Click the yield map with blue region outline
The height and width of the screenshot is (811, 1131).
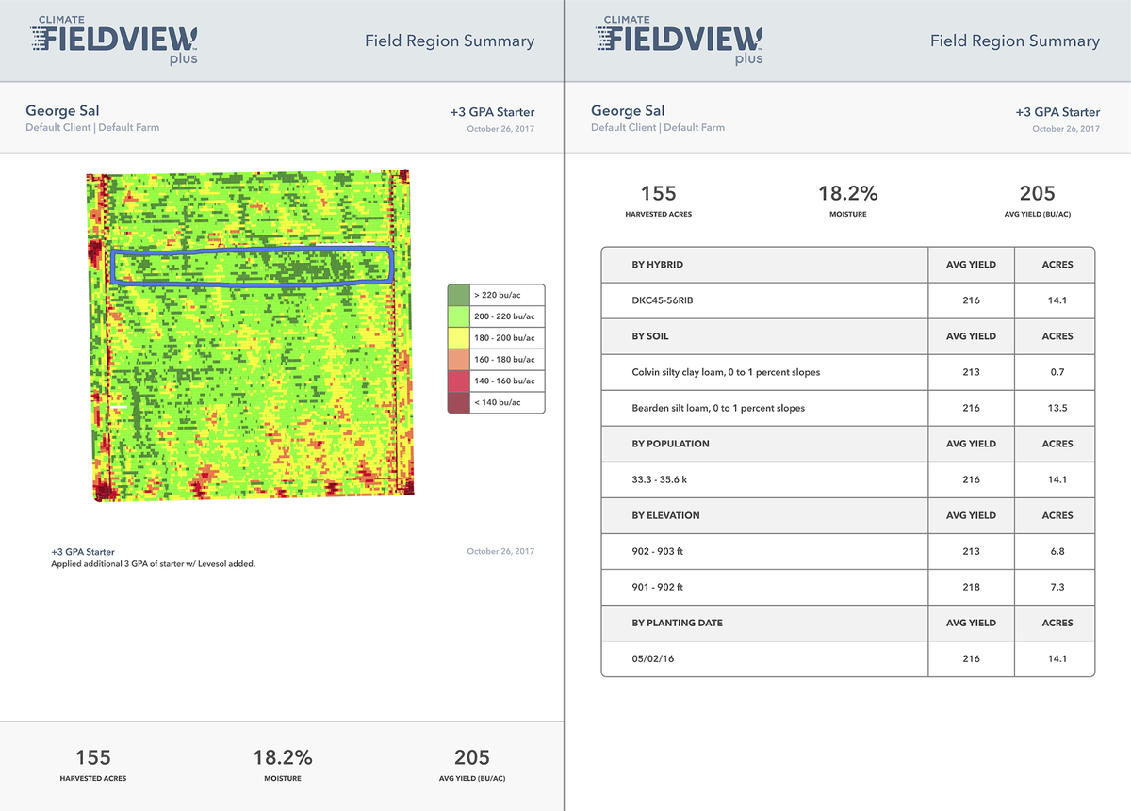(251, 336)
